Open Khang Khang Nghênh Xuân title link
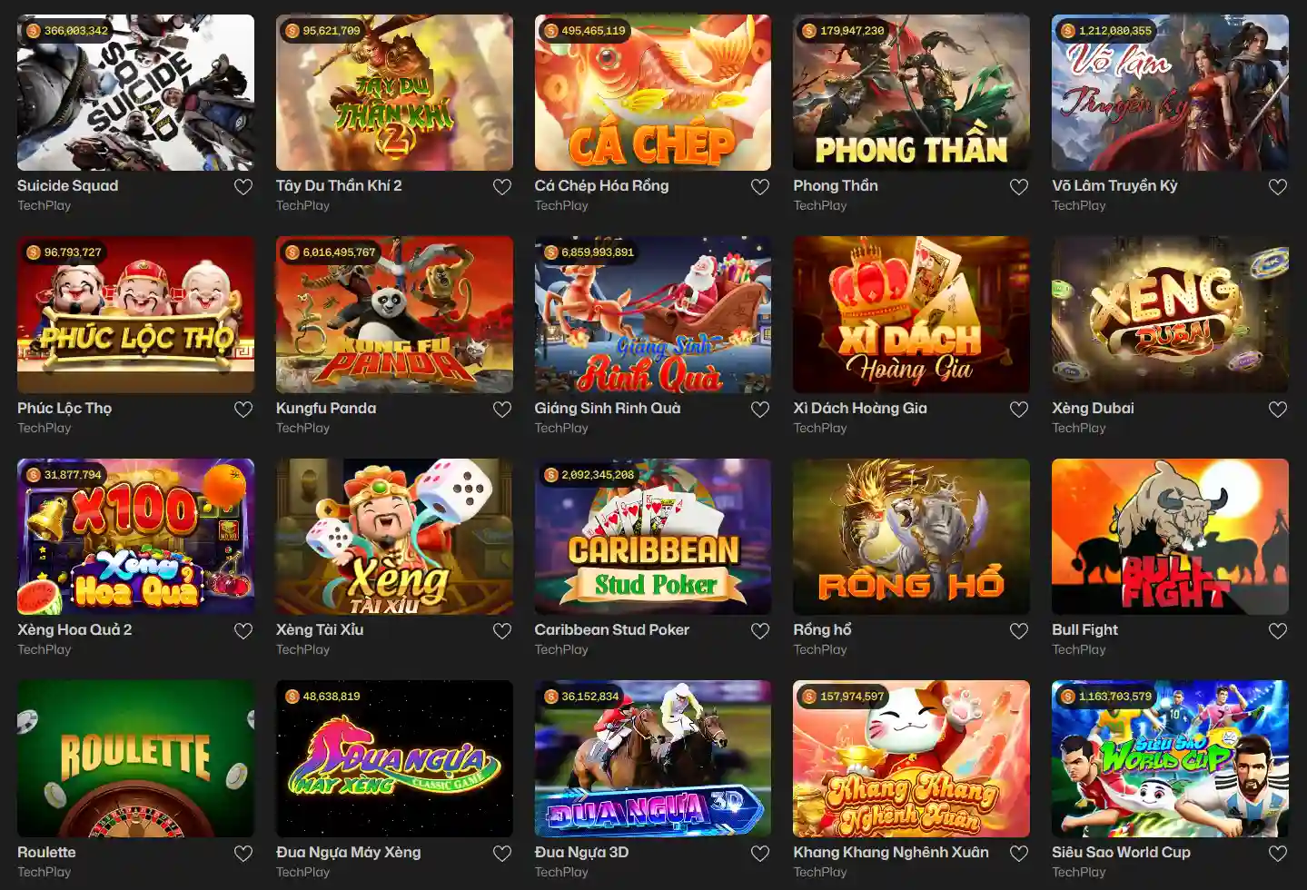The width and height of the screenshot is (1307, 890). [891, 853]
